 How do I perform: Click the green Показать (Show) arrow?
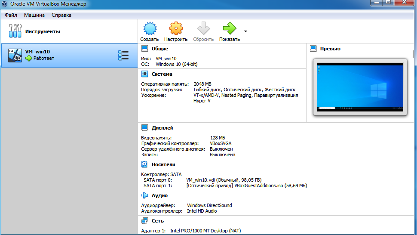tap(230, 28)
